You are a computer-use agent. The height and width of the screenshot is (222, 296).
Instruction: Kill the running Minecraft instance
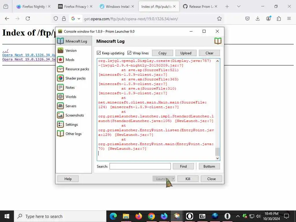tap(188, 179)
